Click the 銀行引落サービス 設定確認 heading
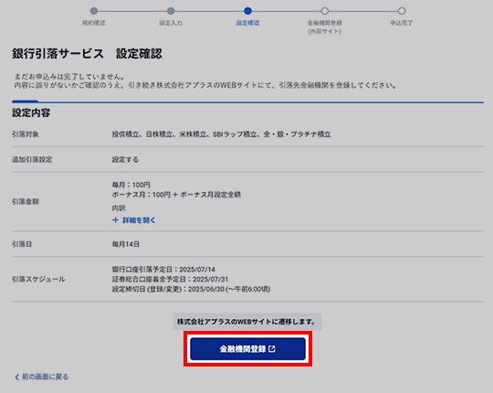The width and height of the screenshot is (493, 393). click(x=87, y=54)
